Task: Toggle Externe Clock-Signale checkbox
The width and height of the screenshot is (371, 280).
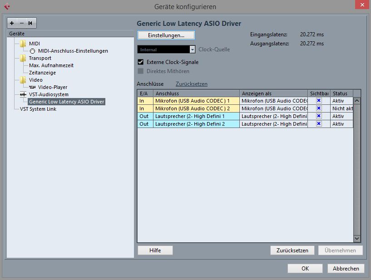Action: [x=141, y=62]
